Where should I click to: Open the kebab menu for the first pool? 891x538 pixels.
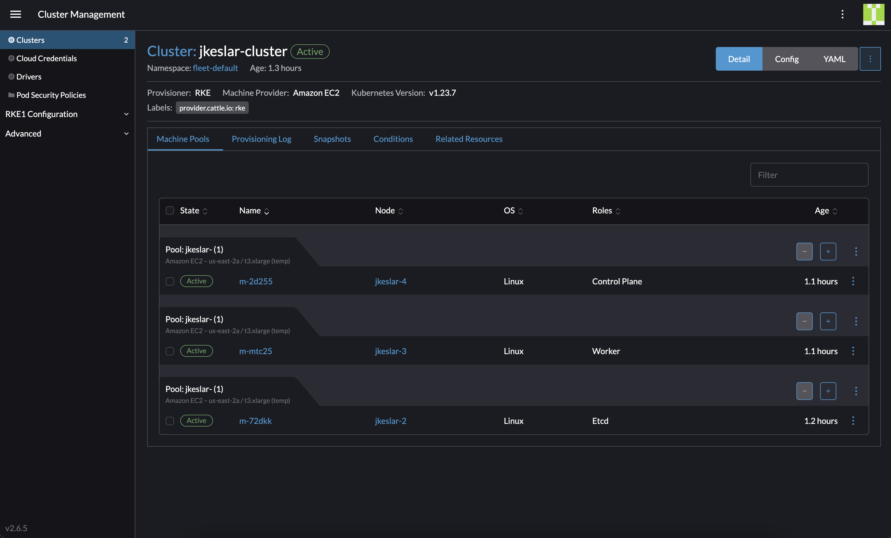[x=856, y=252]
